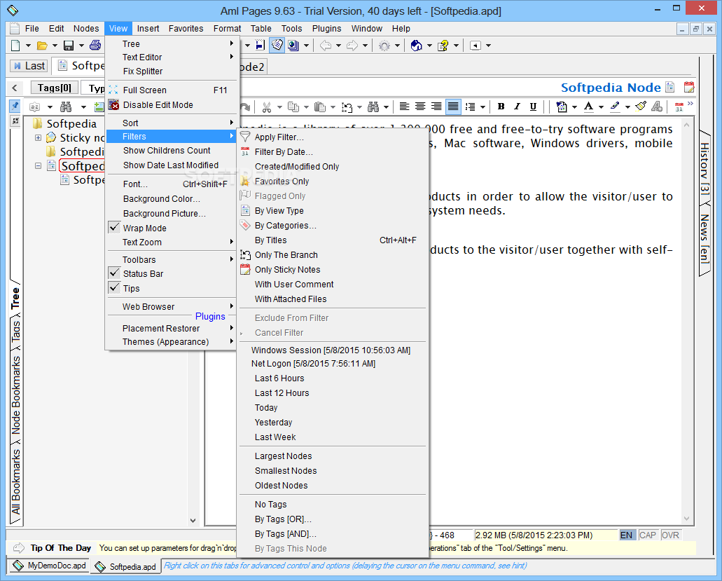The height and width of the screenshot is (581, 722).
Task: Toggle Wrap Mode checkmark
Action: coord(115,228)
